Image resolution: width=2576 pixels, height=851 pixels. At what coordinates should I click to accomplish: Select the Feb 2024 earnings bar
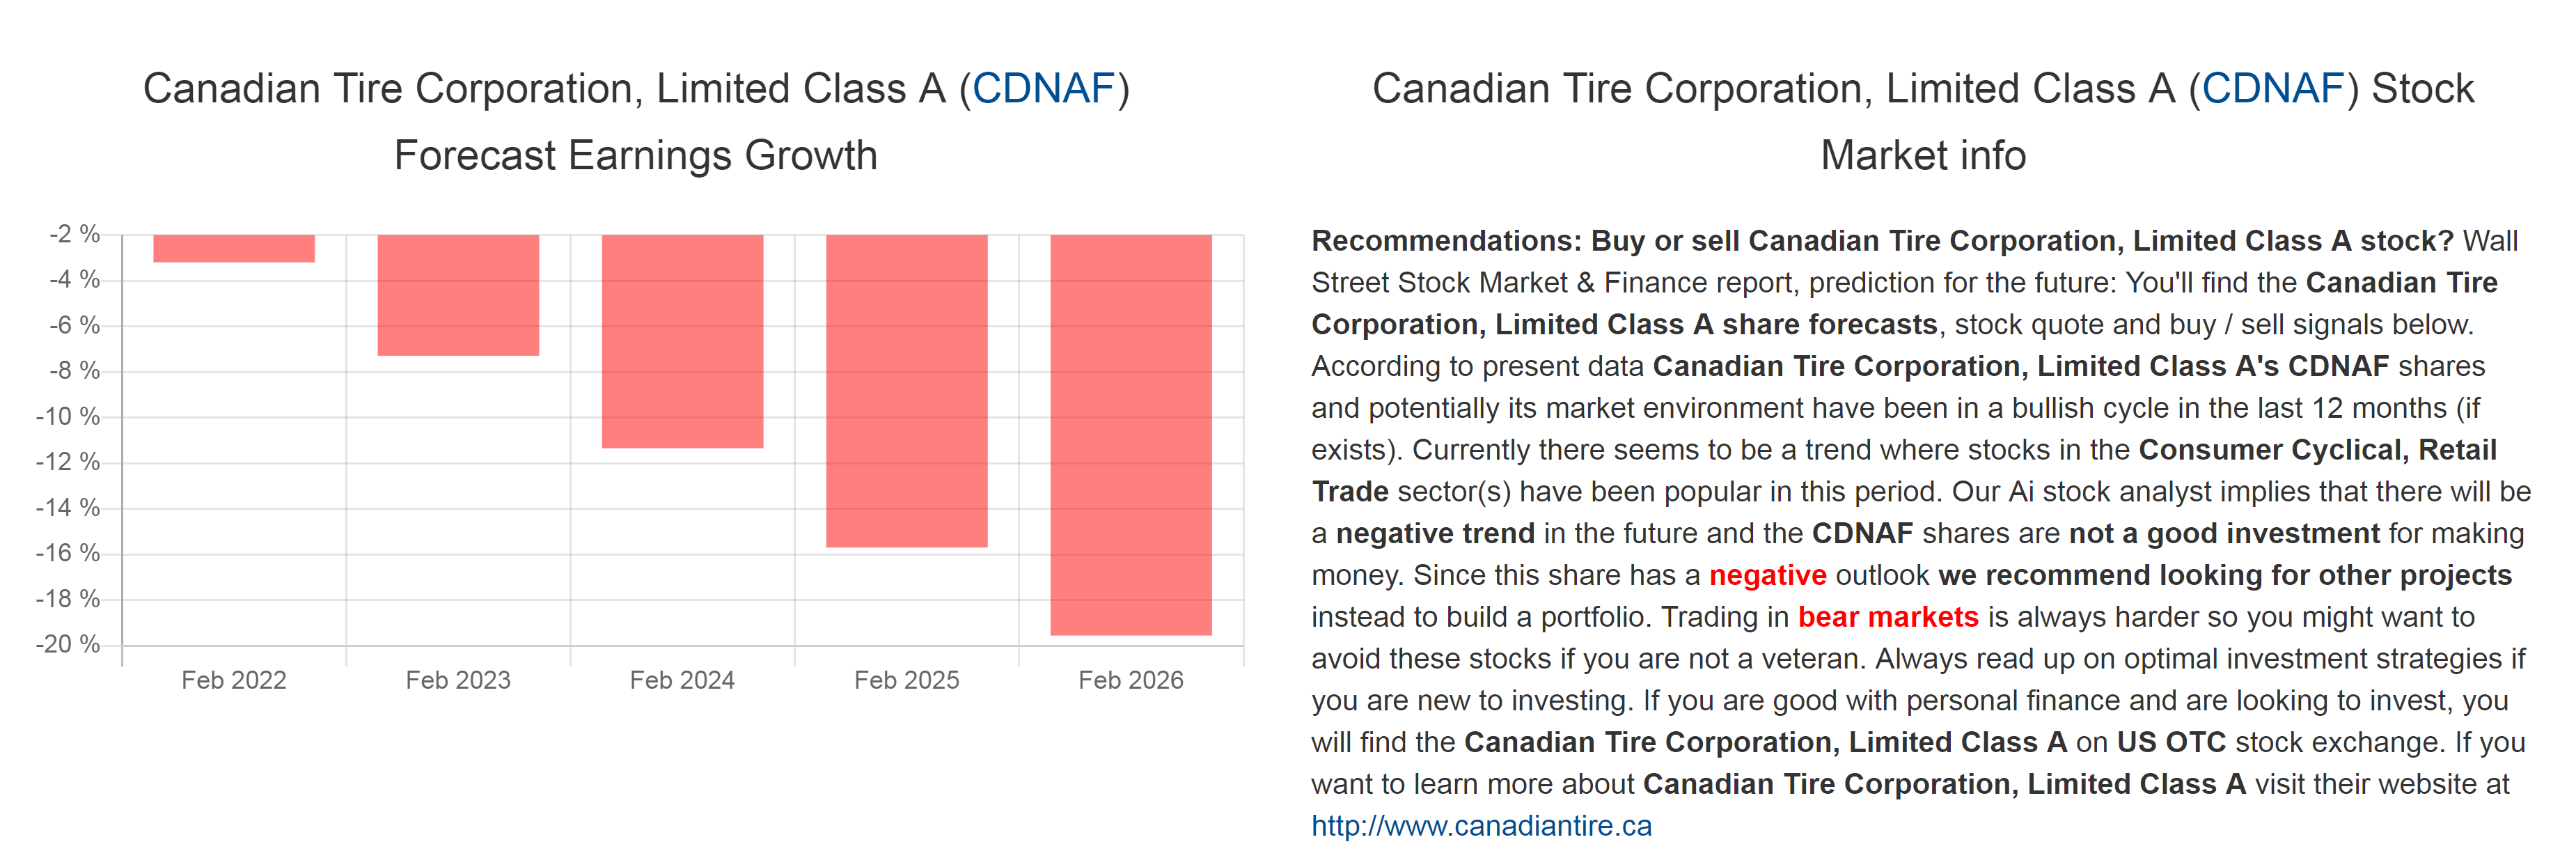pyautogui.click(x=682, y=341)
